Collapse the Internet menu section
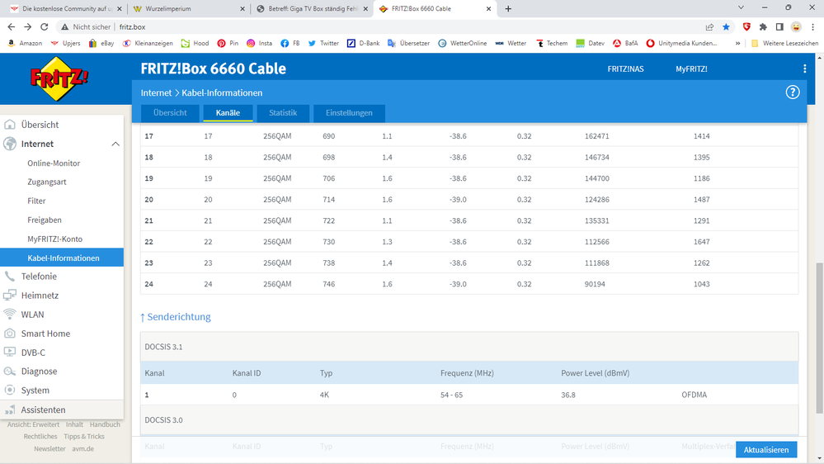The image size is (824, 464). [115, 144]
